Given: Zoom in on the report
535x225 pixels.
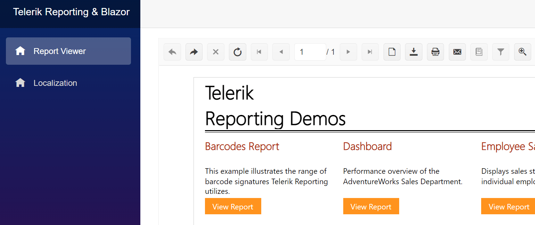Looking at the screenshot, I should coord(522,52).
